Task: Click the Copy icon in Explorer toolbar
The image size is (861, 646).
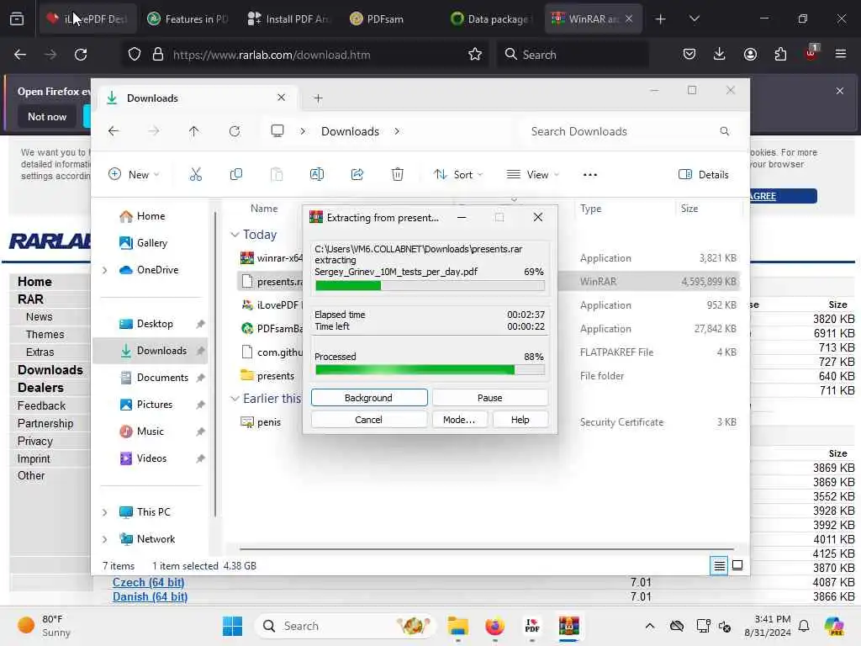Action: point(236,175)
